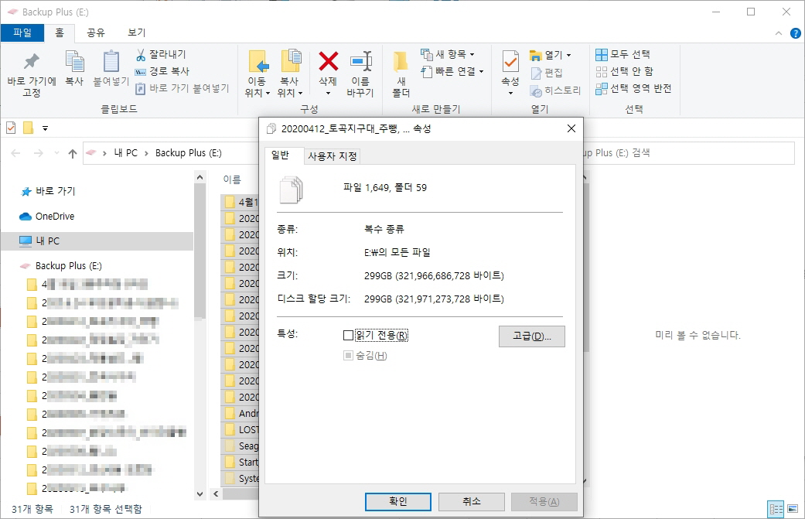805x519 pixels.
Task: Select the LOST folder in file list
Action: pos(241,430)
